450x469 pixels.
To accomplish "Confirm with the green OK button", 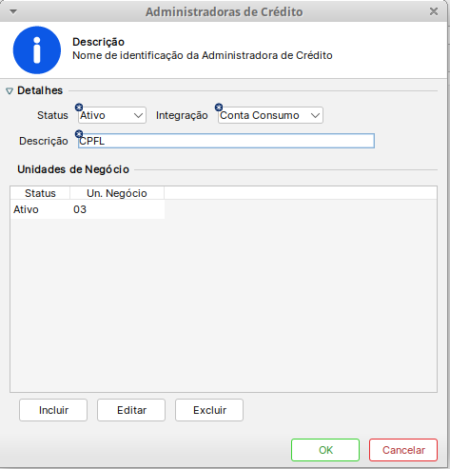I will click(x=325, y=450).
